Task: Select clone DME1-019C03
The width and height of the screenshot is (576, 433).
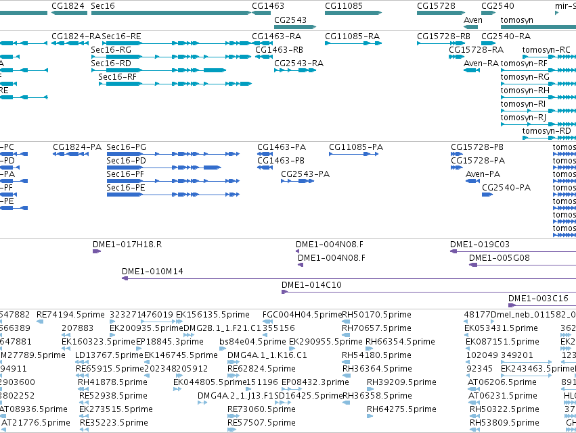Action: click(513, 251)
